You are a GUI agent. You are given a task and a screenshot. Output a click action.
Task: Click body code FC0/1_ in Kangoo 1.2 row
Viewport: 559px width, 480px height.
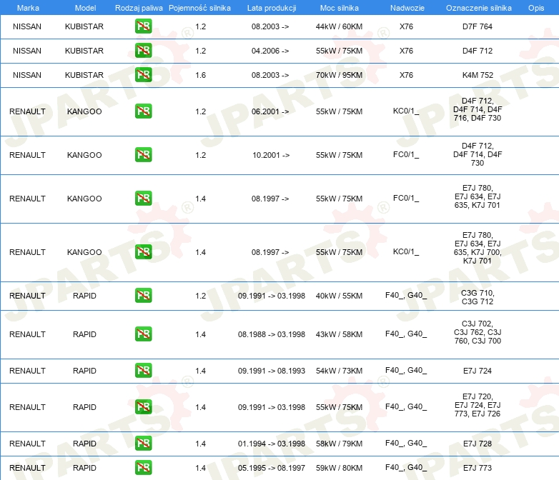point(406,155)
